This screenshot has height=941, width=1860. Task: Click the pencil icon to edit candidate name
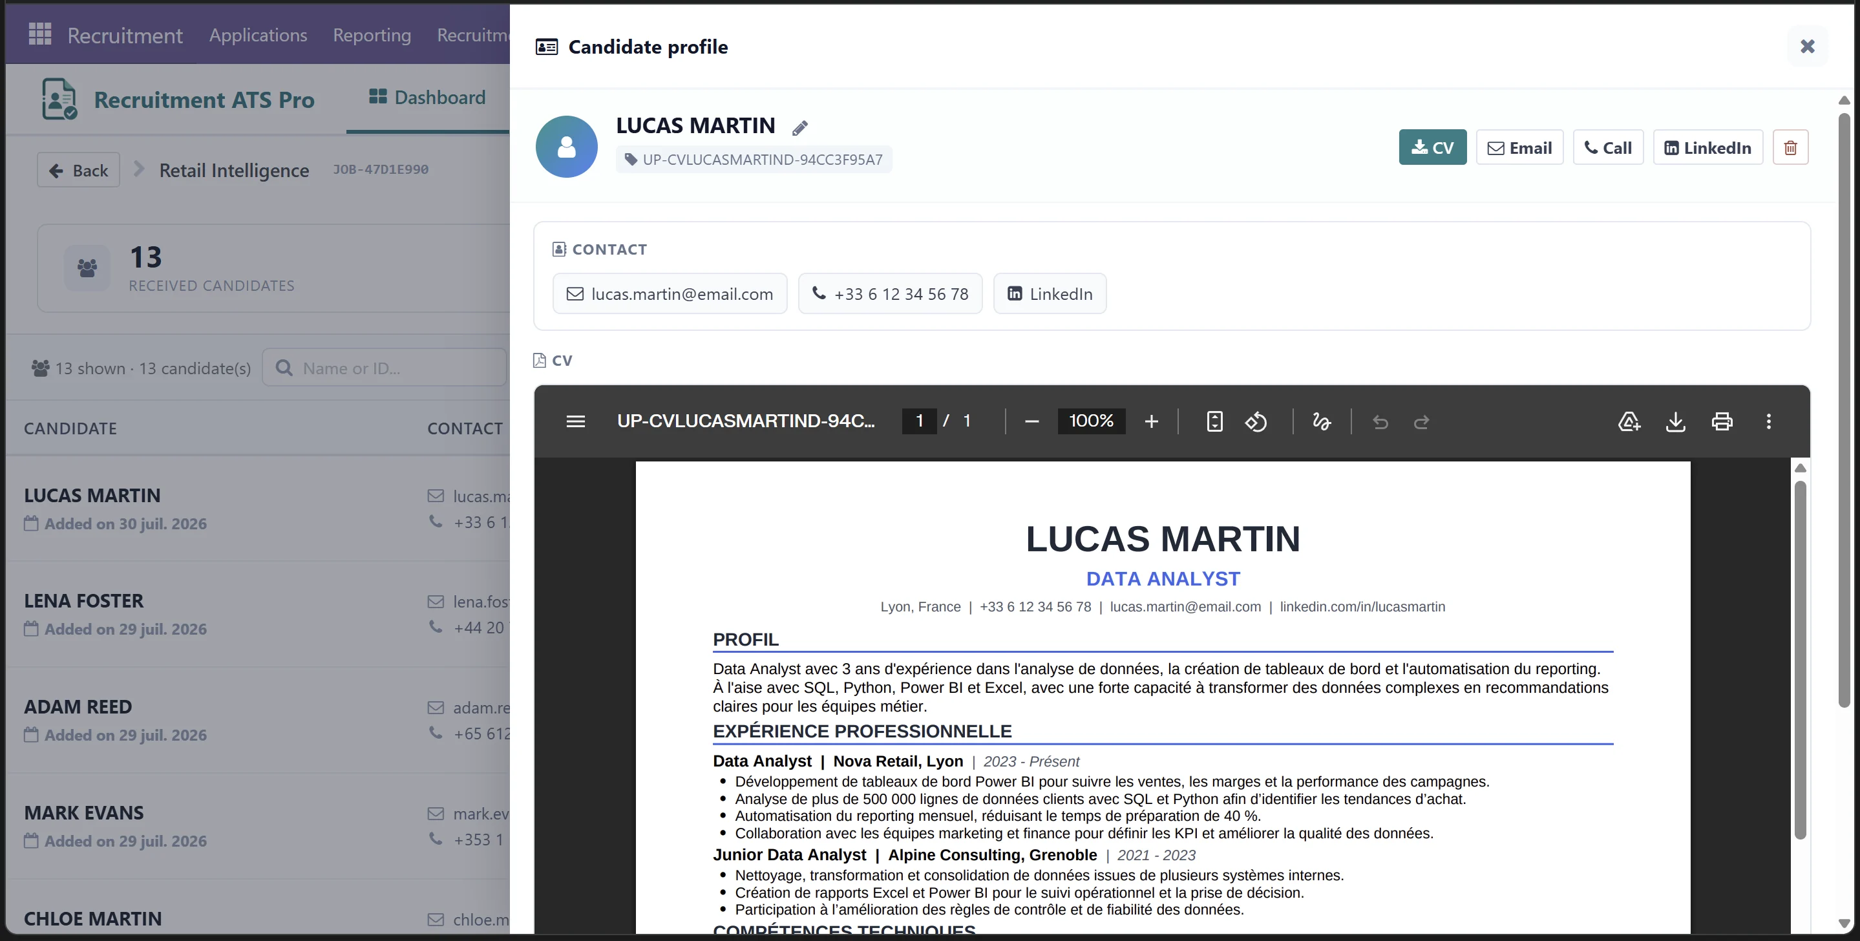[x=799, y=129]
